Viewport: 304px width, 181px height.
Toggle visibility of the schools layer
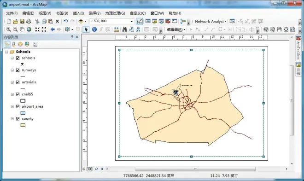pos(18,58)
